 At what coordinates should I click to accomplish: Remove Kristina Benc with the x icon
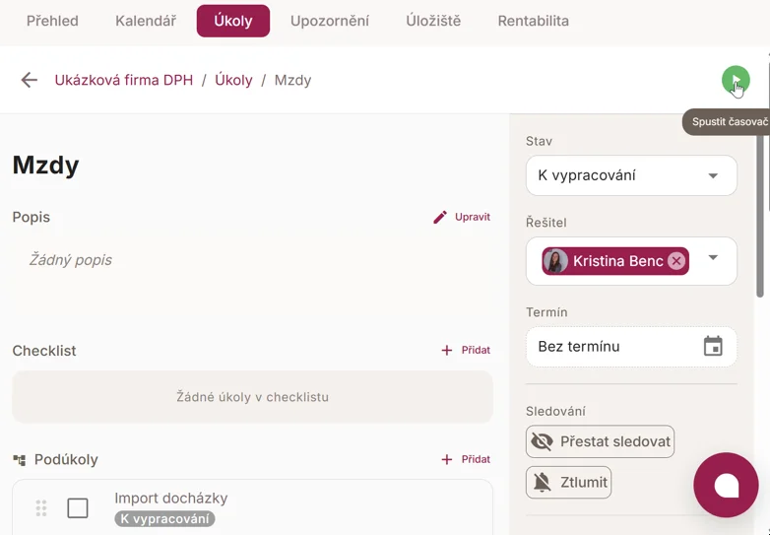click(x=676, y=261)
